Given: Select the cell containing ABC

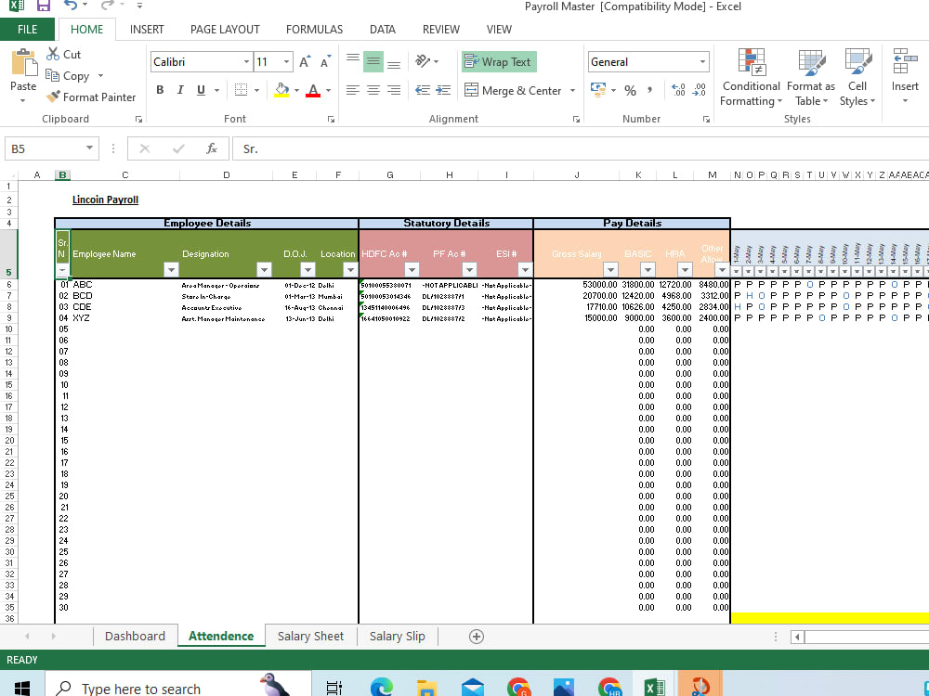Looking at the screenshot, I should [125, 285].
